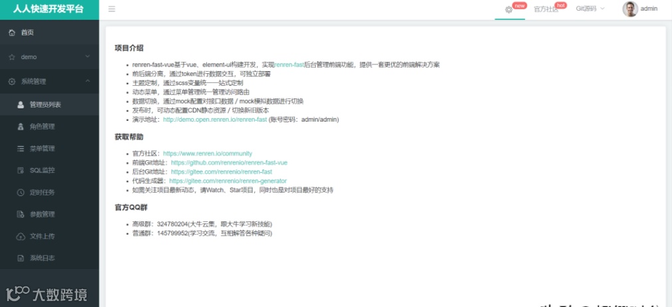Click the star icon beside demo
672x307 pixels.
pos(12,57)
